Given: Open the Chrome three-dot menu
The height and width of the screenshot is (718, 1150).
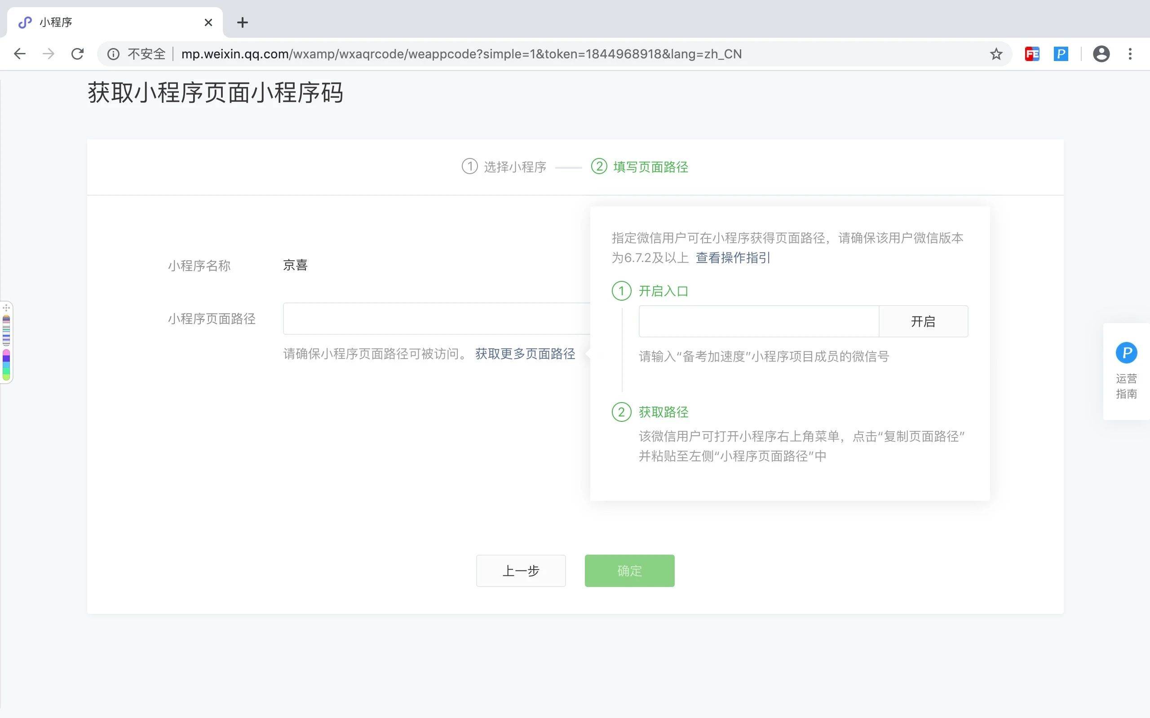Looking at the screenshot, I should (x=1130, y=54).
